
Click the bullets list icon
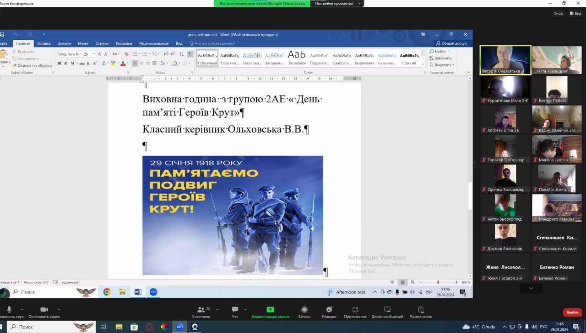pos(136,54)
